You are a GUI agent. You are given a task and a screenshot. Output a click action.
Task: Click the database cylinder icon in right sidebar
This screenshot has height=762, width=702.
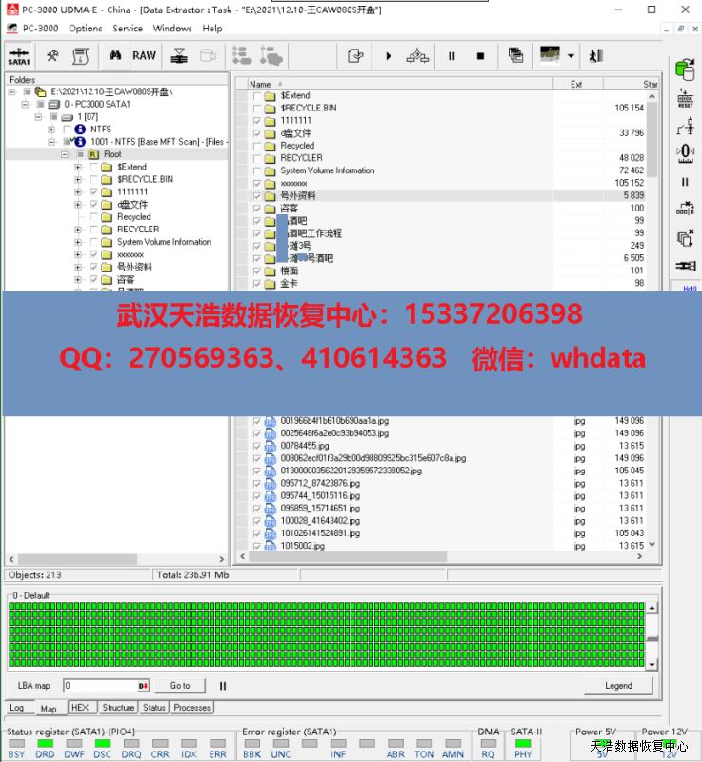point(684,70)
